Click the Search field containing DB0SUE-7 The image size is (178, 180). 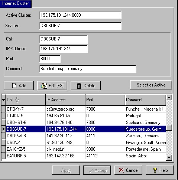coord(80,26)
